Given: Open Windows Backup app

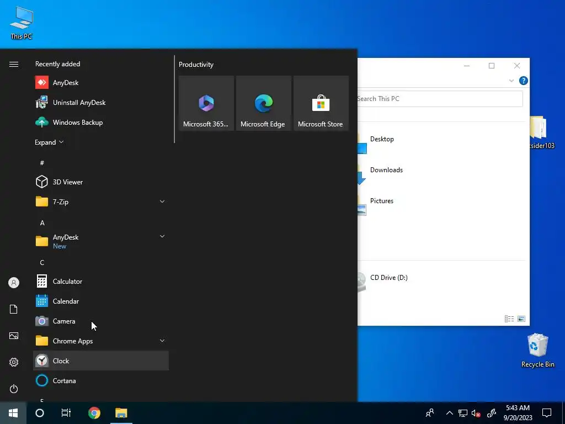Looking at the screenshot, I should click(x=101, y=122).
